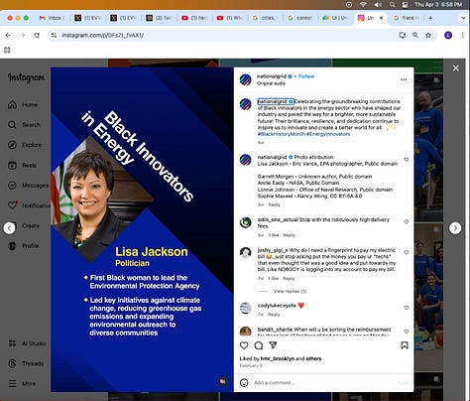Like the comment about fingerprint bill payment
Image resolution: width=470 pixels, height=401 pixels.
coord(407,252)
